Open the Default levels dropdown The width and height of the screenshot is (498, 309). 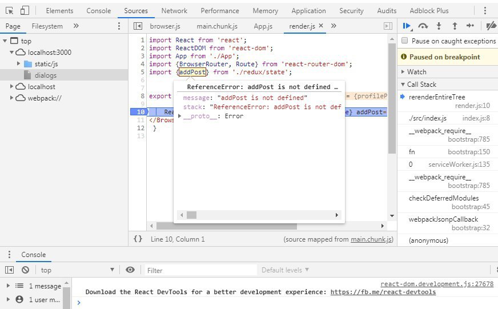click(x=285, y=270)
